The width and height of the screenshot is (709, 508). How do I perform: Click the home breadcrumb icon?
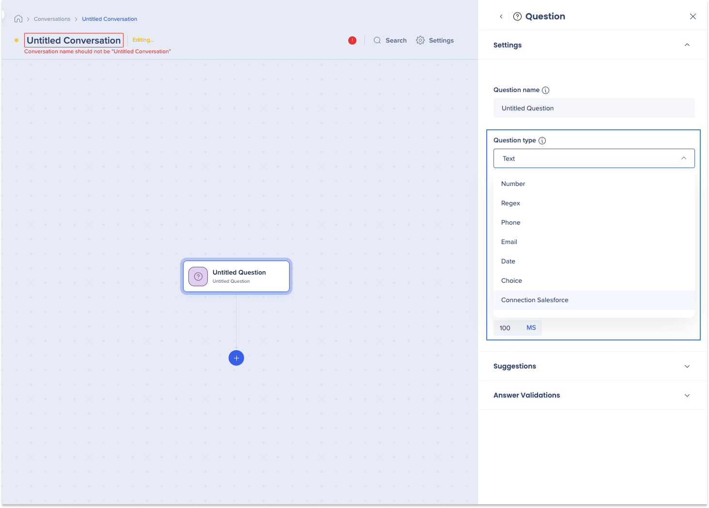click(x=18, y=19)
